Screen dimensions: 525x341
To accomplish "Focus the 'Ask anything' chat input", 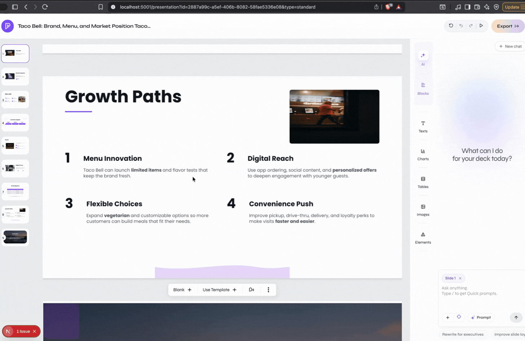I will click(481, 291).
